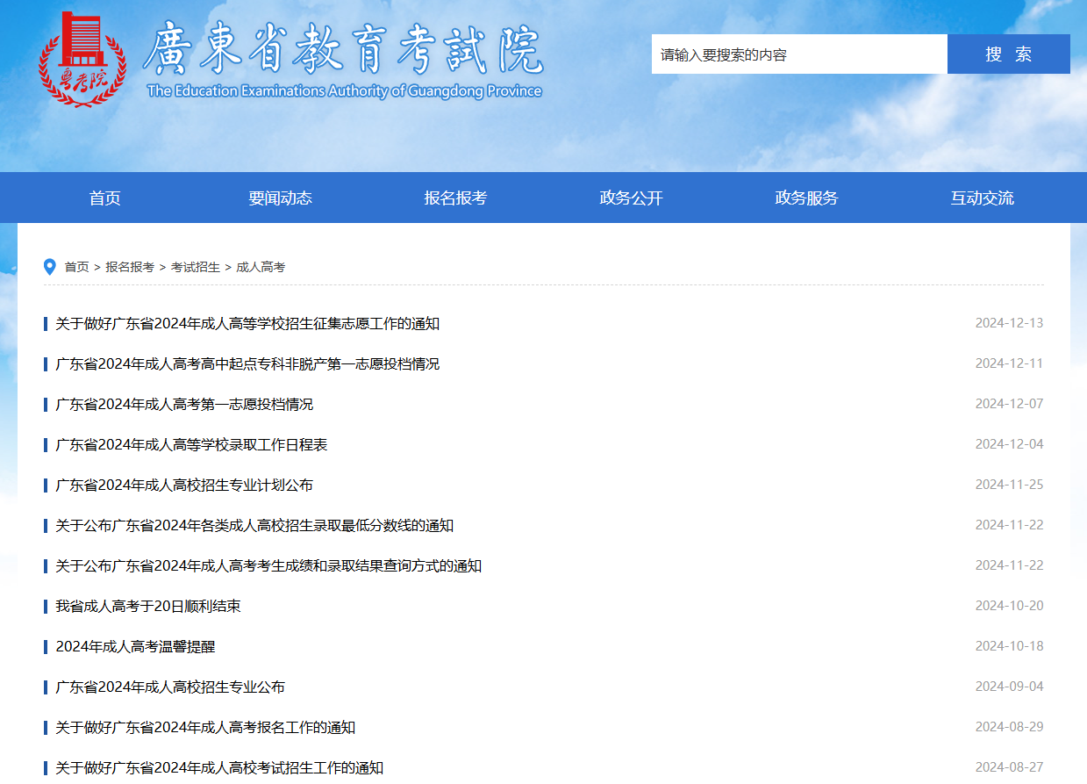This screenshot has height=784, width=1087.
Task: Click the 广东省教育考试院 site title banner
Action: pyautogui.click(x=343, y=59)
